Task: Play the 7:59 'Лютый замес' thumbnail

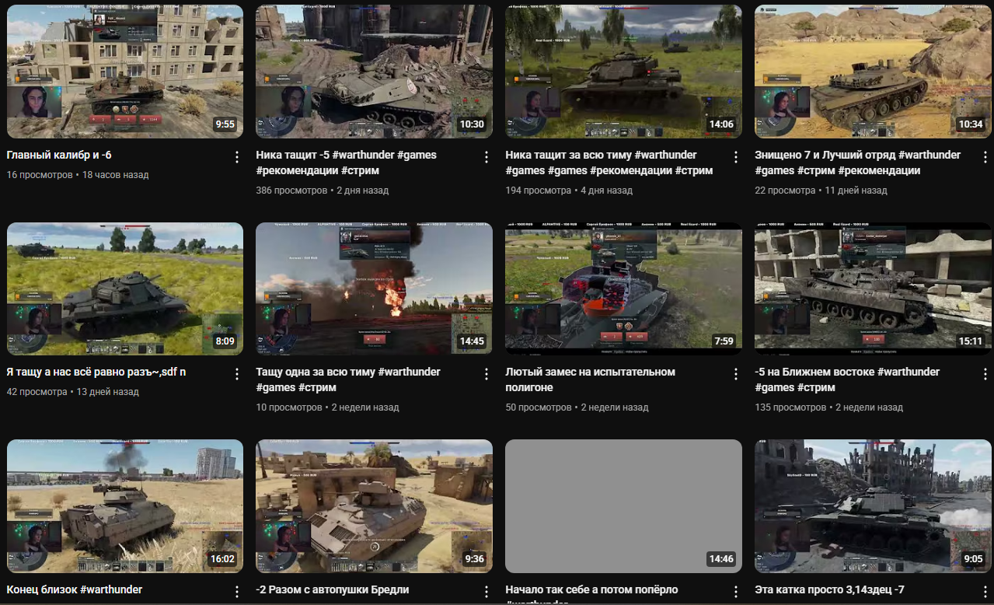Action: 624,289
